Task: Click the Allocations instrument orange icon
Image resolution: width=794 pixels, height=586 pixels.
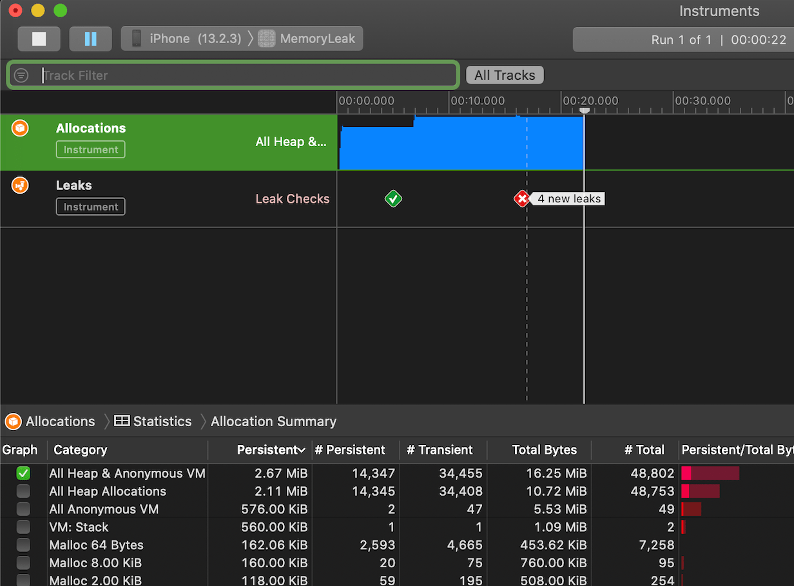Action: (20, 129)
